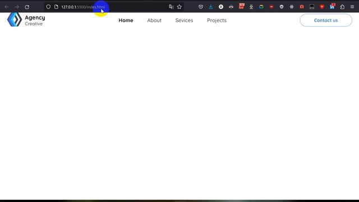The width and height of the screenshot is (359, 202).
Task: Open the Projects nav link
Action: click(x=217, y=20)
